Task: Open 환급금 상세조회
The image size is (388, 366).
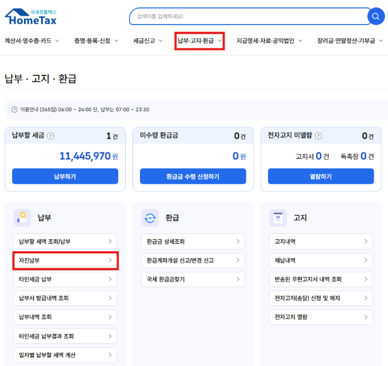Action: tap(193, 242)
